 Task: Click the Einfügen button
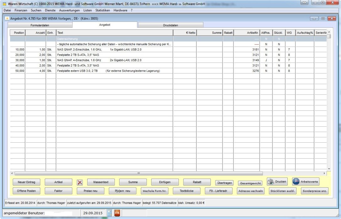coord(165,182)
